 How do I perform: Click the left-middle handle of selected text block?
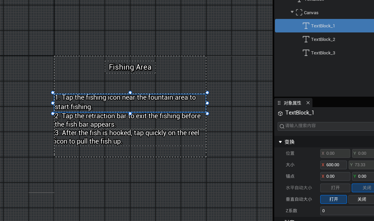tap(53, 103)
